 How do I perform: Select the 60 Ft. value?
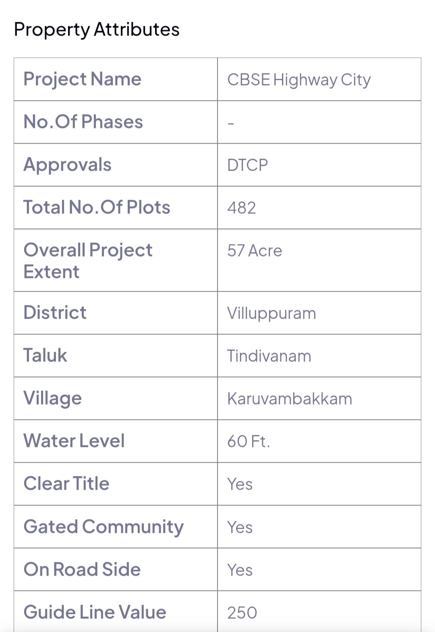tap(249, 442)
